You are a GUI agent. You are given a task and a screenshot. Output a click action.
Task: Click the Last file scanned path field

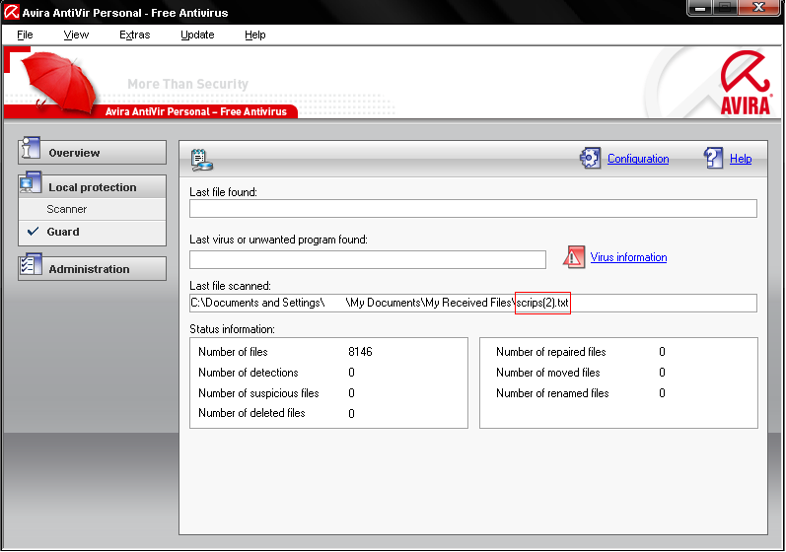pyautogui.click(x=473, y=303)
